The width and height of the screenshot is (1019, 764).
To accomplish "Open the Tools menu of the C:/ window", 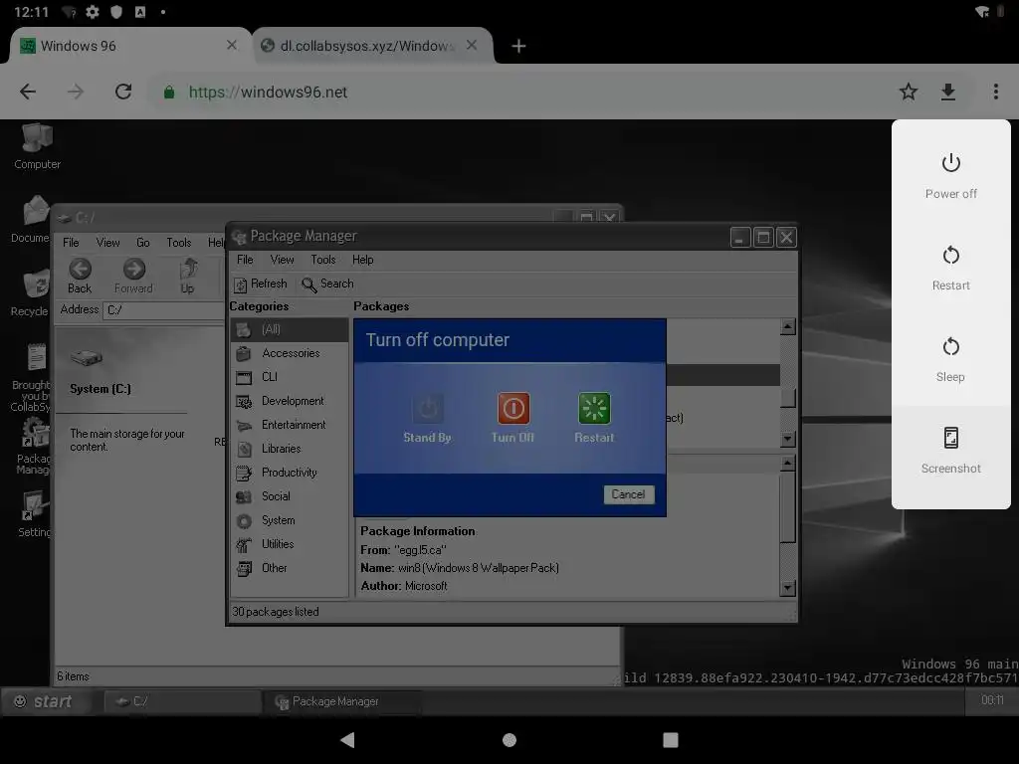I will pyautogui.click(x=179, y=243).
